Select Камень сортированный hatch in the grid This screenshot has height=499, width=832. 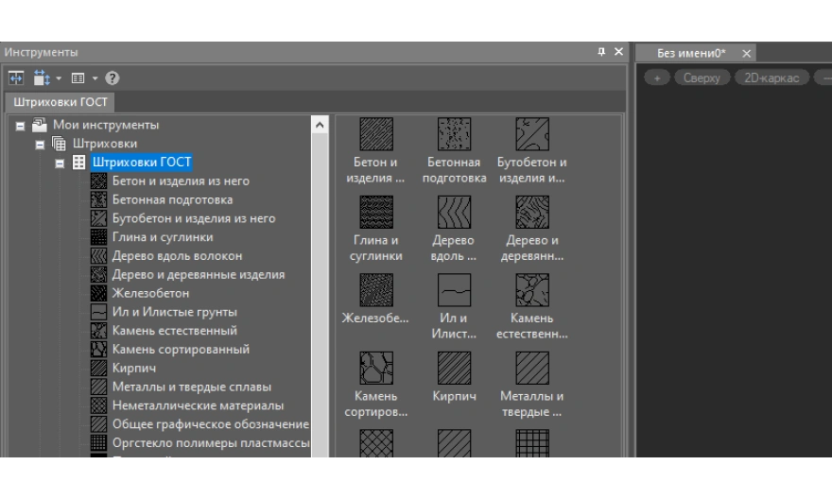[x=375, y=368]
